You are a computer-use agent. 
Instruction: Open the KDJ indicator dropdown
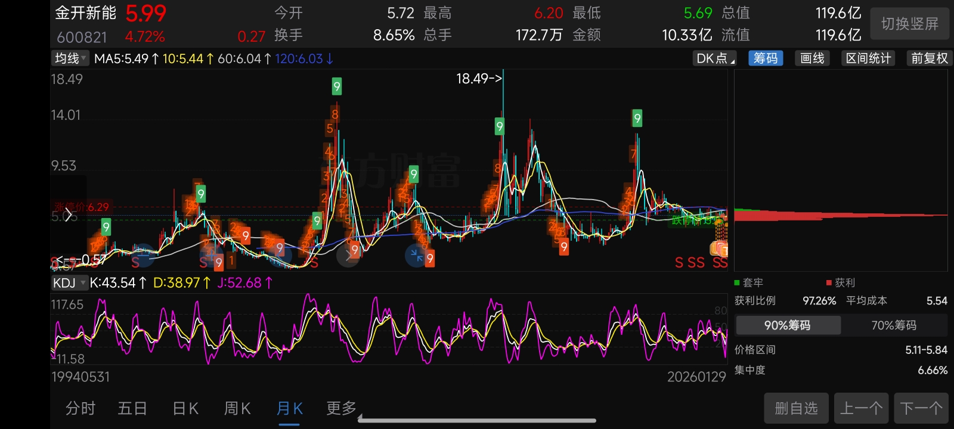[70, 282]
